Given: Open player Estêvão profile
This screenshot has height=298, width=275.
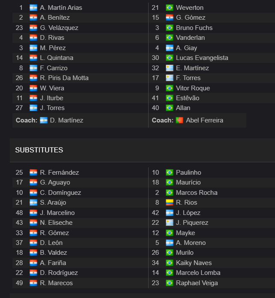Looking at the screenshot, I should [188, 98].
